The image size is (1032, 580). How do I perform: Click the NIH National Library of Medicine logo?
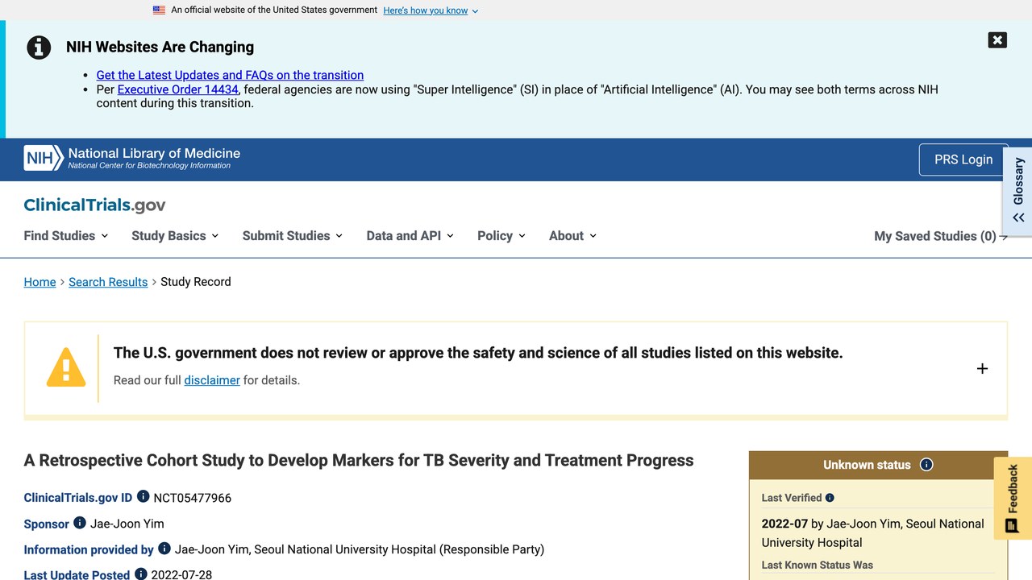point(132,158)
